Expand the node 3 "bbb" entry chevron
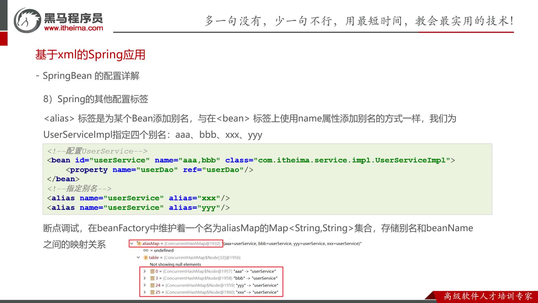The image size is (538, 303). coord(145,278)
